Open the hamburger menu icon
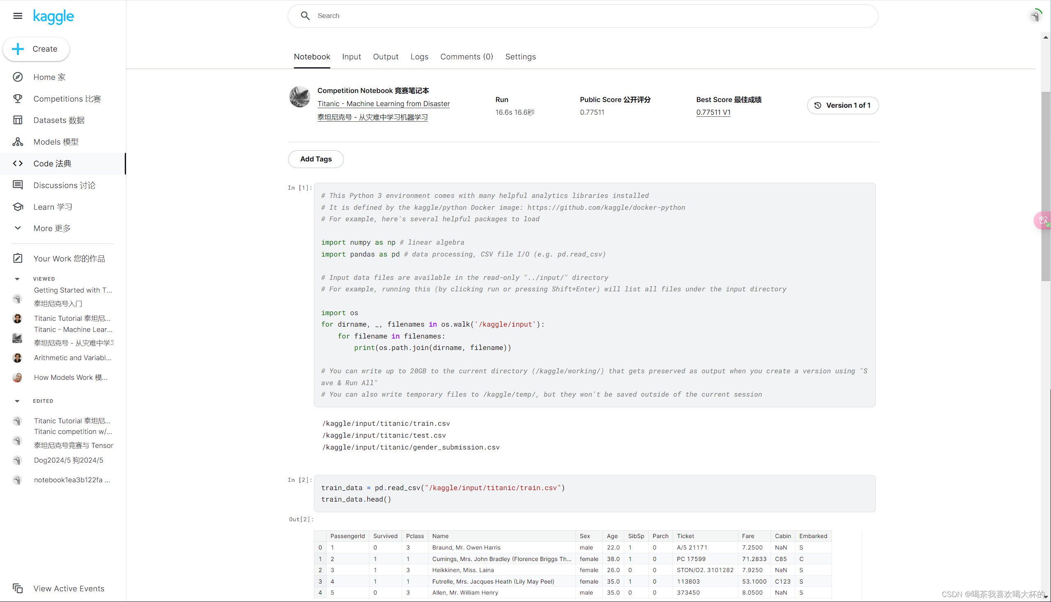 [x=17, y=16]
